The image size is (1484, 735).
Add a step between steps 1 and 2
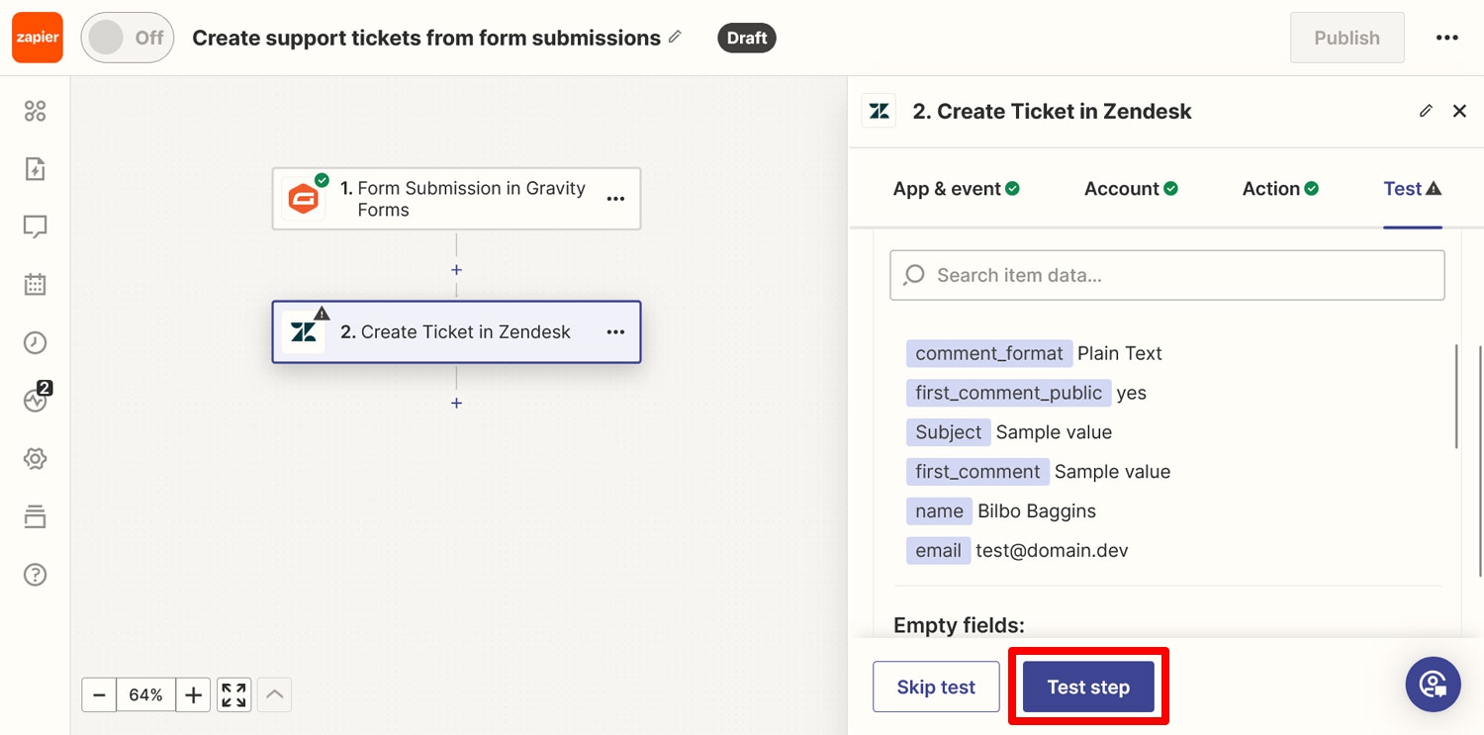pyautogui.click(x=456, y=270)
